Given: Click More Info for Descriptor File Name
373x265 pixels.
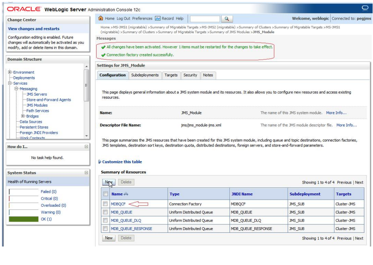Looking at the screenshot, I should pyautogui.click(x=347, y=125).
